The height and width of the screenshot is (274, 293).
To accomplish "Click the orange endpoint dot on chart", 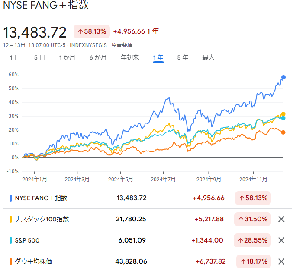I will coord(283,132).
